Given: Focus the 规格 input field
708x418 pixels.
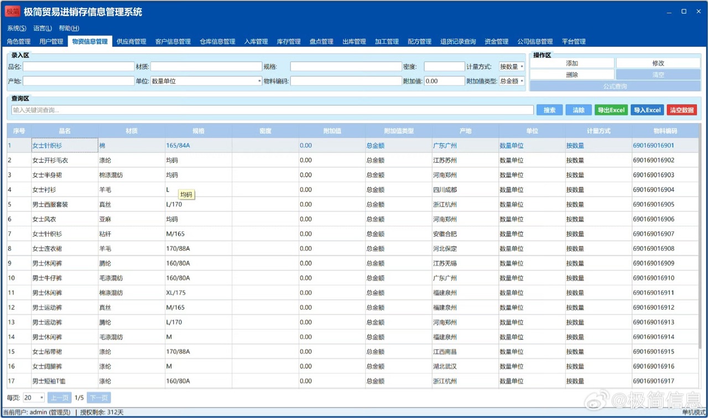Looking at the screenshot, I should (x=346, y=66).
